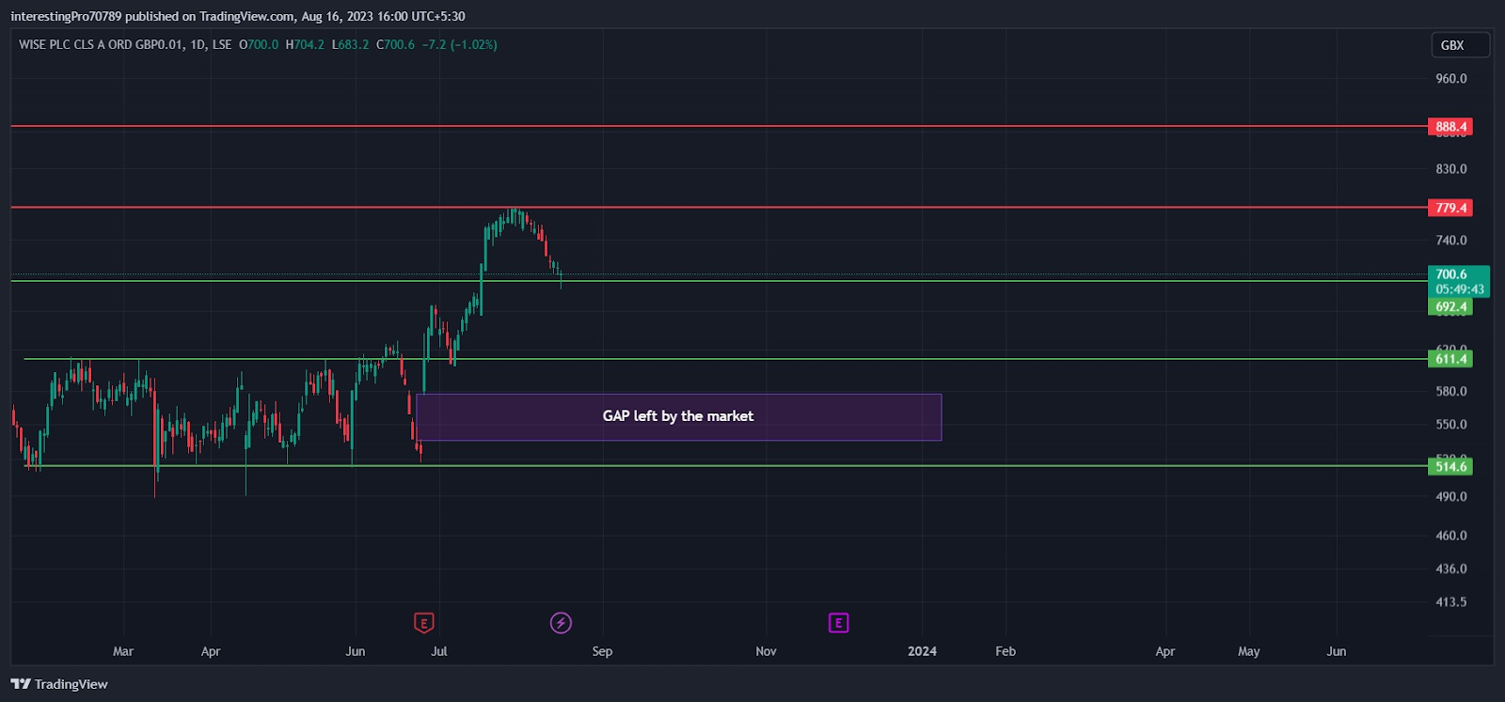
Task: Click the 960.0 price scale value
Action: [x=1450, y=79]
